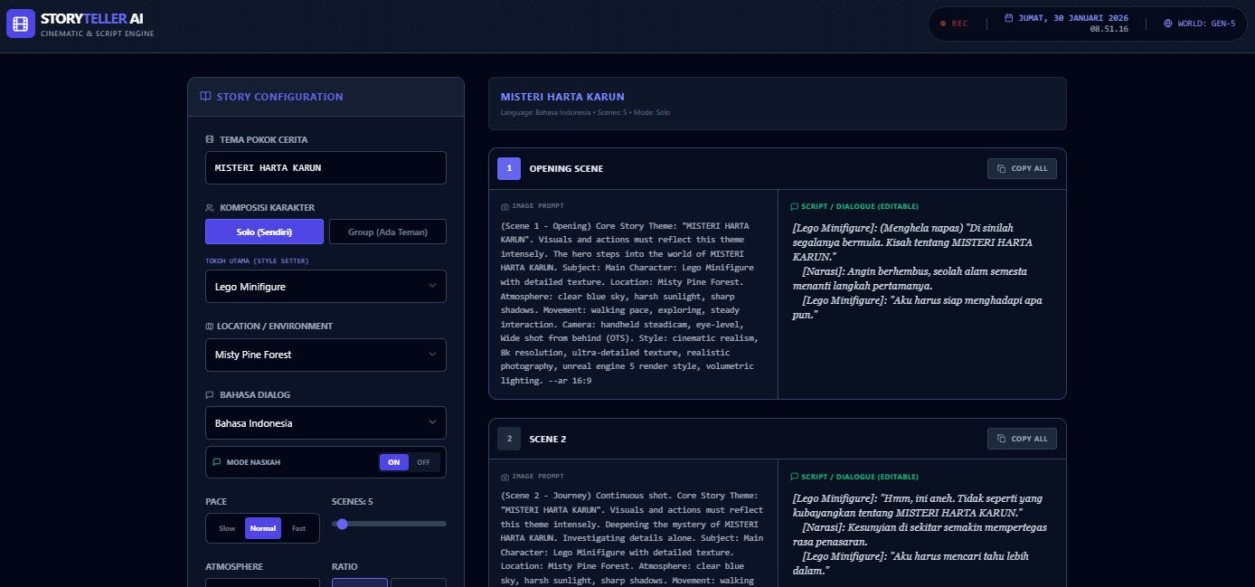1255x587 pixels.
Task: Click the red REC indicator dot
Action: [x=943, y=24]
